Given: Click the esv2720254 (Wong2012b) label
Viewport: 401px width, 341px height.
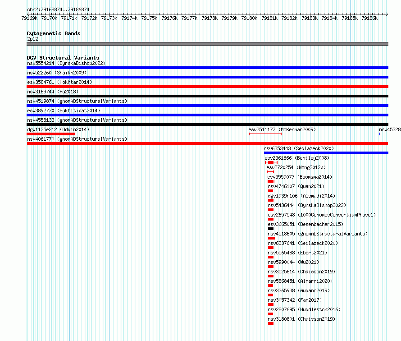Looking at the screenshot, I should [x=296, y=167].
